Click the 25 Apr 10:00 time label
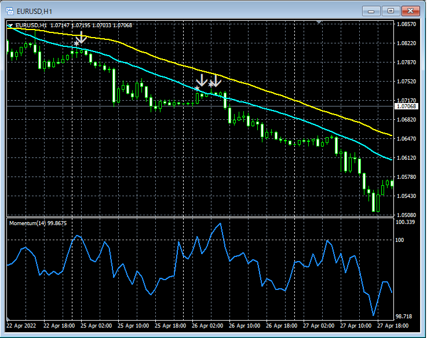Viewport: 427px width, 338px height. (x=133, y=325)
